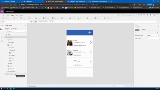Open the Image position dropdown
The image size is (160, 90).
coord(153,38)
